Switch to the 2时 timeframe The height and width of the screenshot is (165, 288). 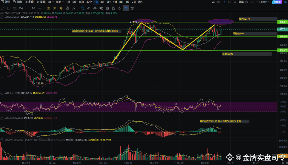102,2
